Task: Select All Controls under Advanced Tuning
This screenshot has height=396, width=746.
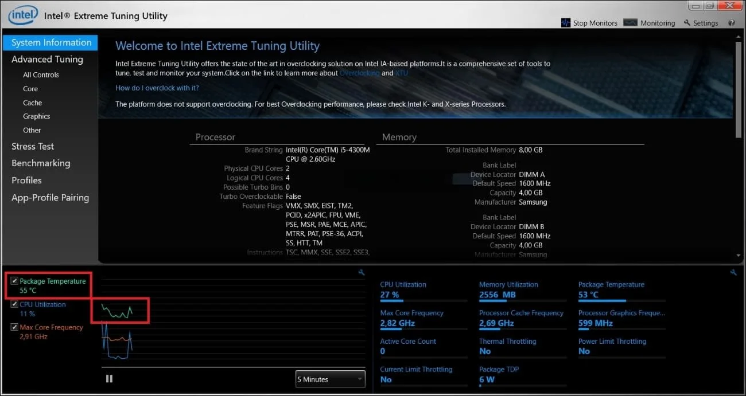Action: 41,75
